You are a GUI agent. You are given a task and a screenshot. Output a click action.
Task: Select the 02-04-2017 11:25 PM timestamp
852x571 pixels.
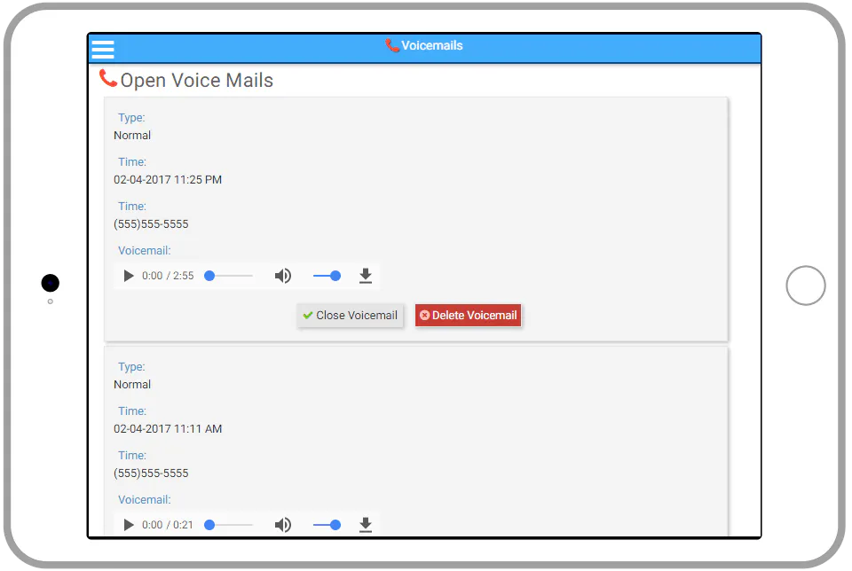168,180
